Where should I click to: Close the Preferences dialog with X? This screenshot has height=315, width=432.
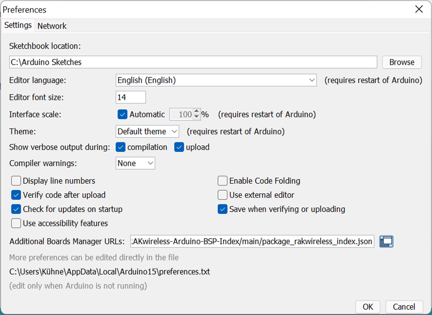coord(419,9)
